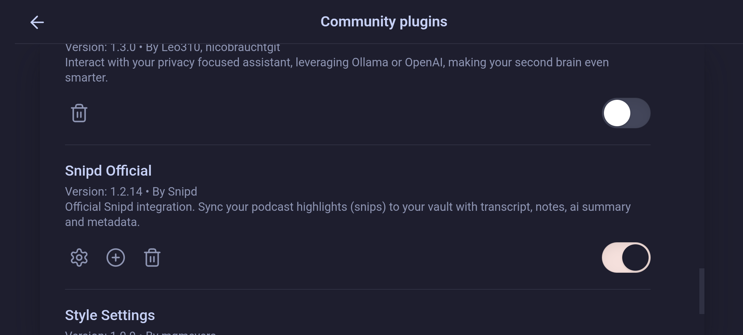Click the mgmeyers author text
This screenshot has width=743, height=335.
tap(188, 332)
